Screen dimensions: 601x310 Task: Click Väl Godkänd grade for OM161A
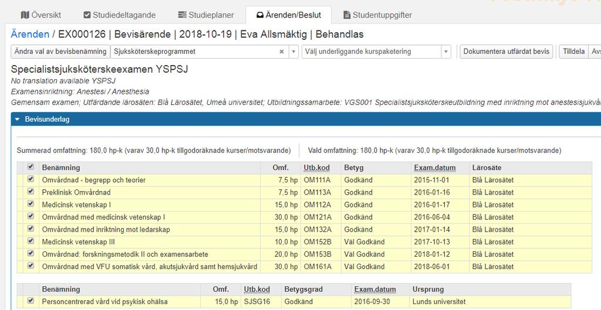tap(364, 267)
